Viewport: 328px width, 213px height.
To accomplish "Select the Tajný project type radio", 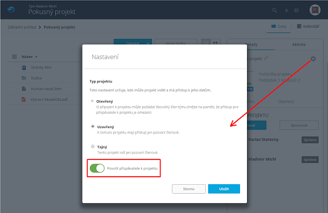I will click(92, 146).
